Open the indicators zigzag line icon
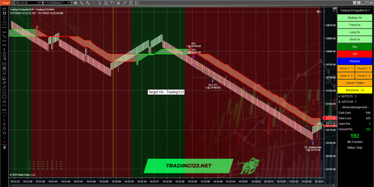Viewport: 374px width, 187px height. (125, 3)
